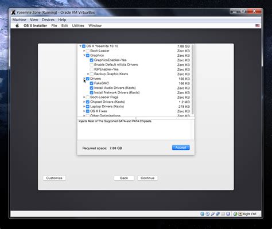Check Enable Default nVidia Drivers

point(91,65)
